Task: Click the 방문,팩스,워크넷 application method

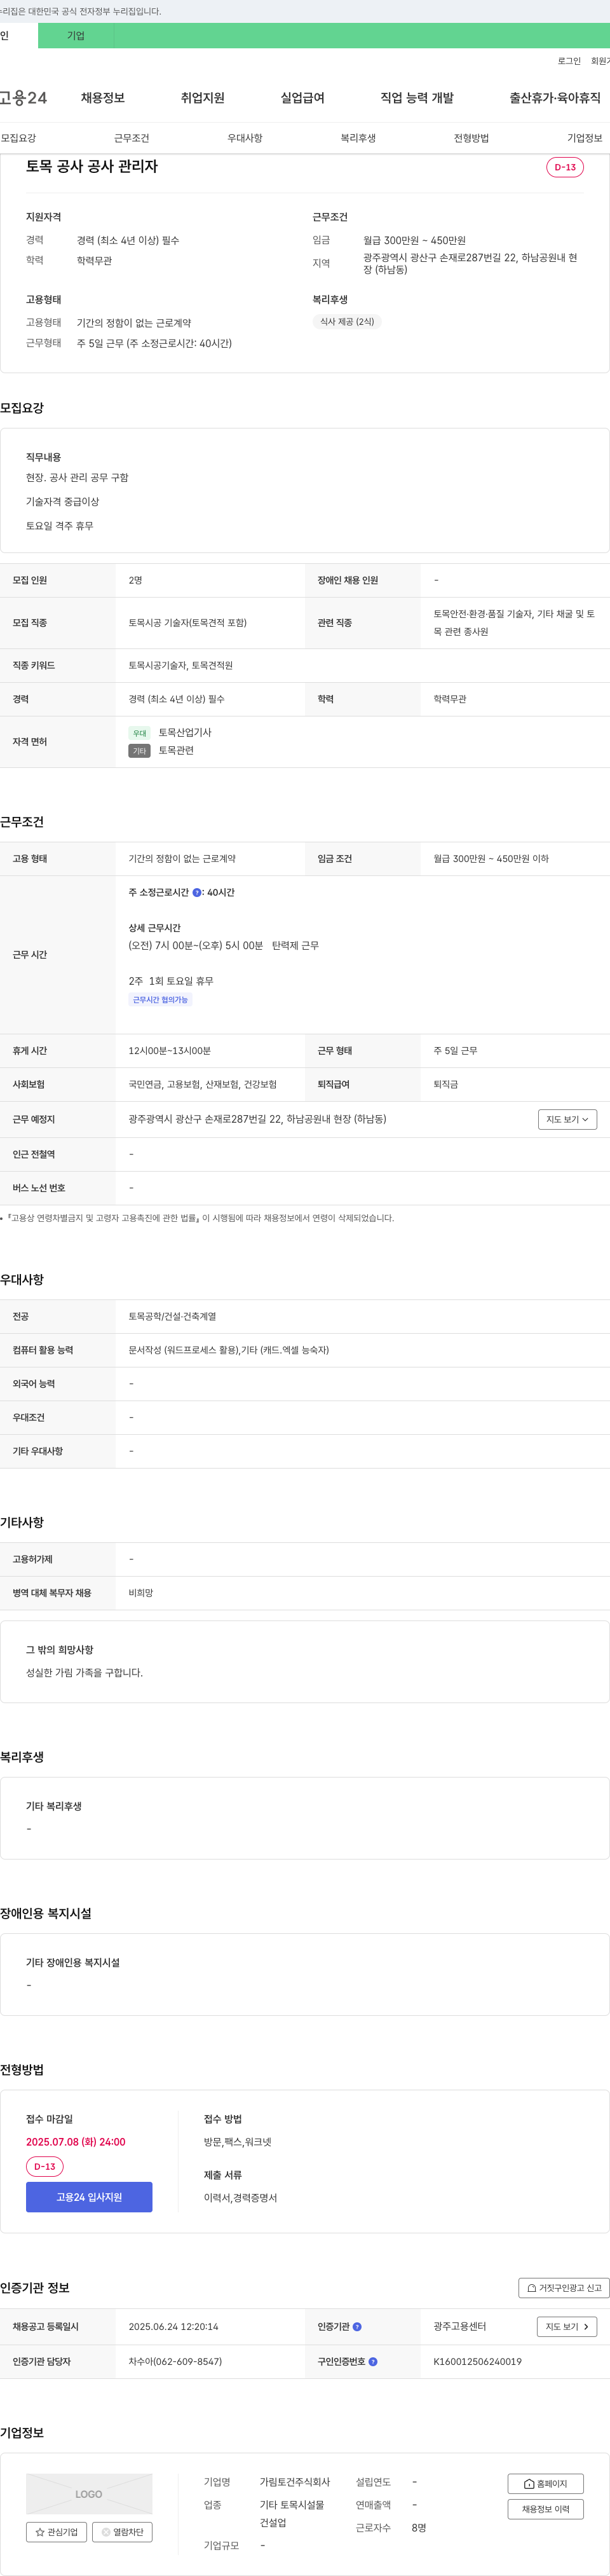Action: (x=238, y=2142)
